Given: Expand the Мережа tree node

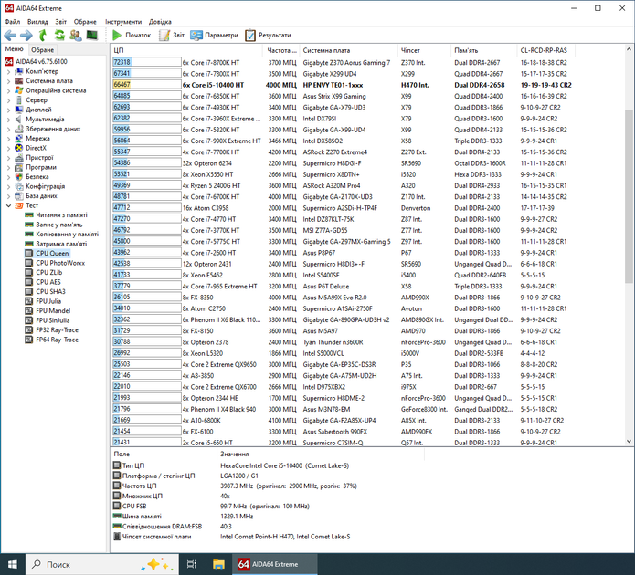Looking at the screenshot, I should coord(8,139).
